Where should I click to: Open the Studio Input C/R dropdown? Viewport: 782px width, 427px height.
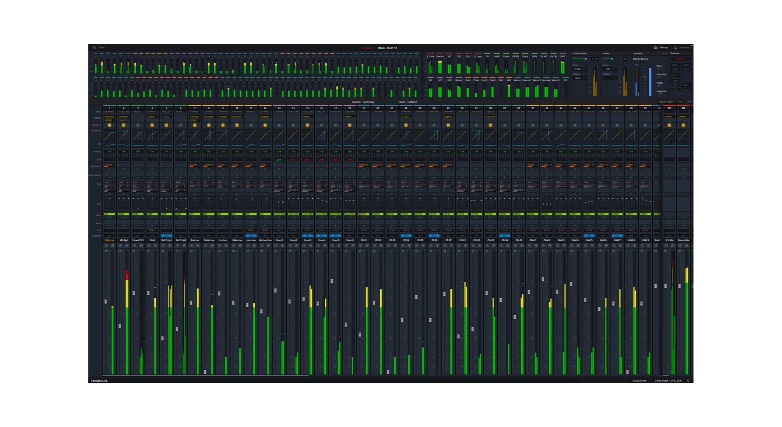coord(610,69)
